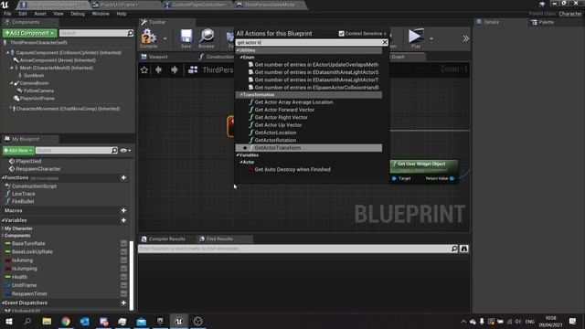Click the Save toolbar icon
The image size is (585, 329).
186,38
